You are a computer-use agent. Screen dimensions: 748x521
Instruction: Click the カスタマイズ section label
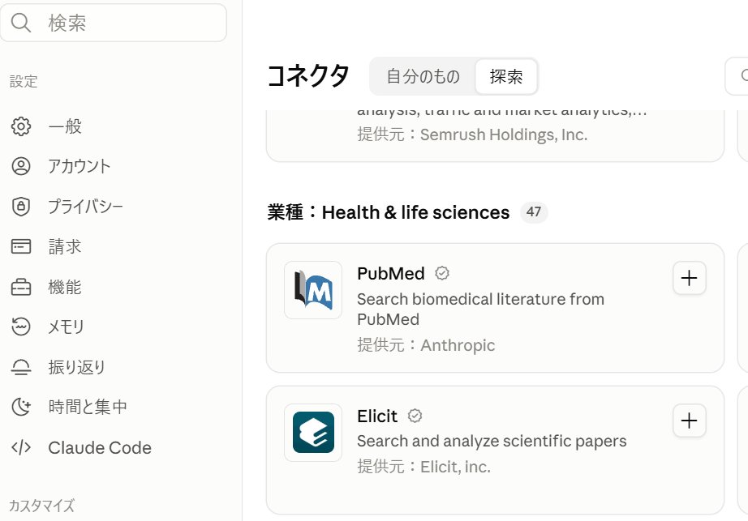(x=42, y=506)
